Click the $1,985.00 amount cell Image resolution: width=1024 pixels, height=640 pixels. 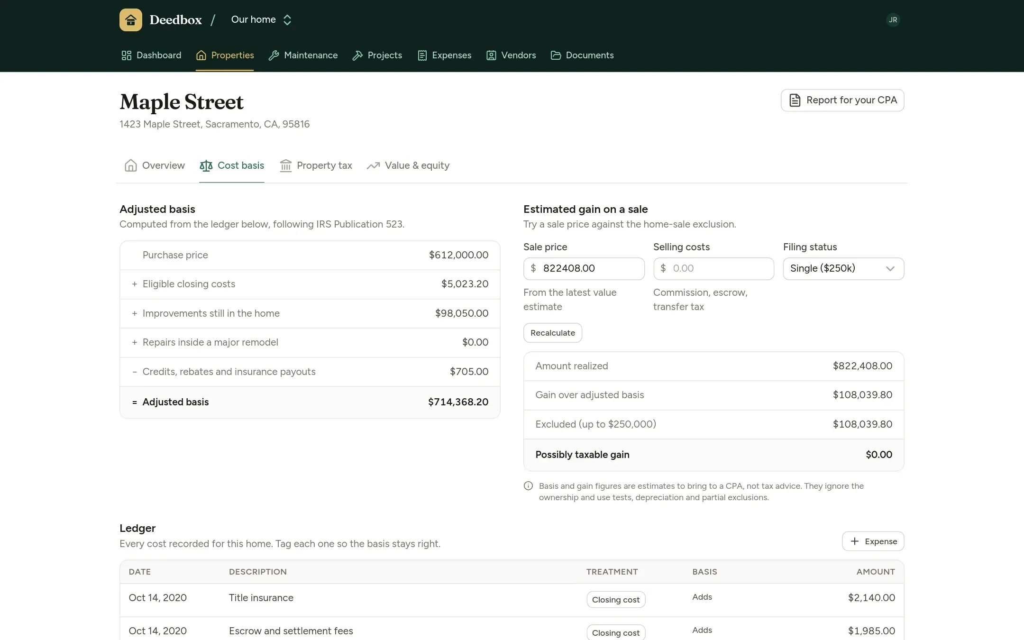click(871, 631)
